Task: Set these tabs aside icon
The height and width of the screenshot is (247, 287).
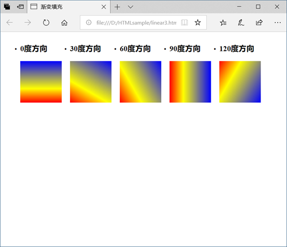Action: click(20, 7)
